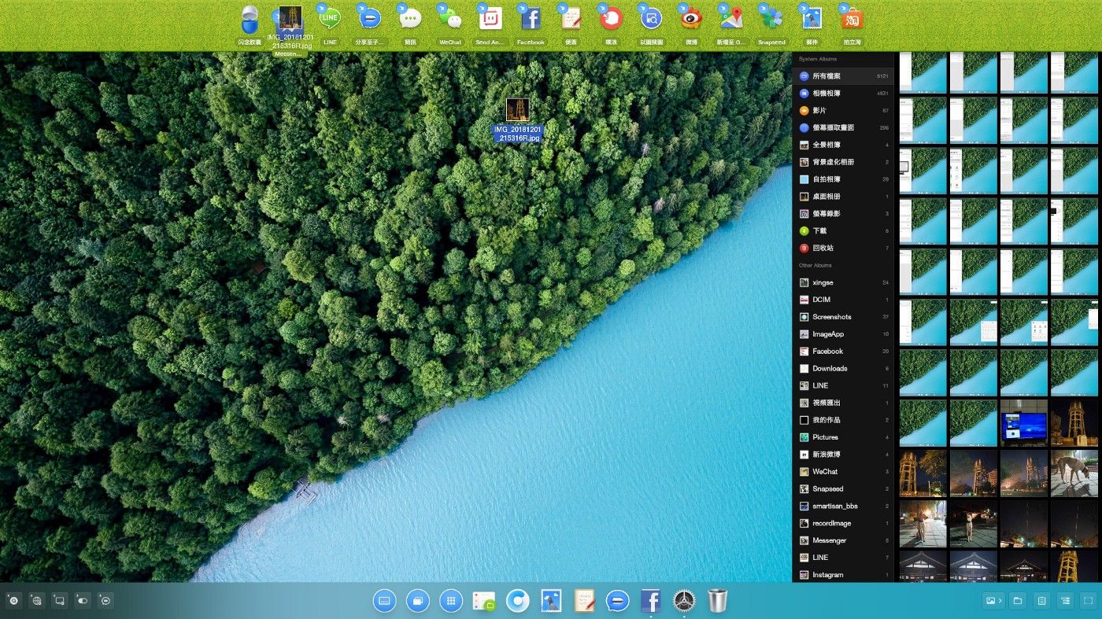Open the app grid launcher in the dock
Viewport: 1102px width, 619px height.
[451, 600]
